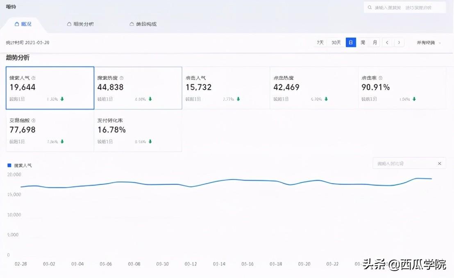The width and height of the screenshot is (454, 278).
Task: Click info icon beside 90.91% card title
Action: click(381, 78)
